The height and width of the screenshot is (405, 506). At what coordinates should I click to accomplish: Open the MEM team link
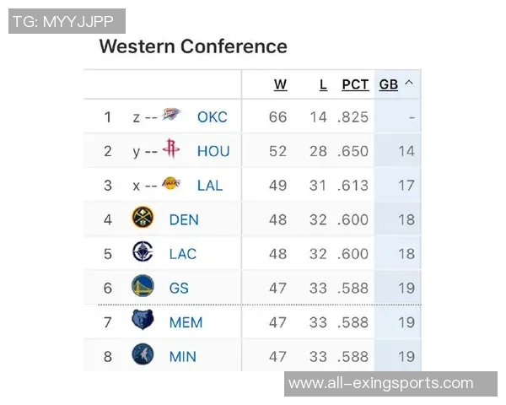(x=186, y=322)
